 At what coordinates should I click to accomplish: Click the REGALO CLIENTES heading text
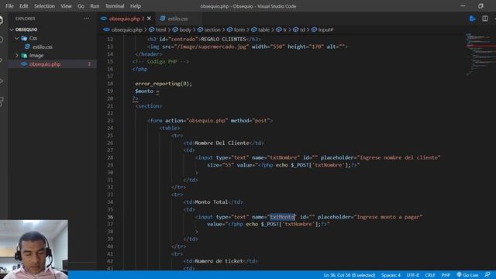(224, 40)
